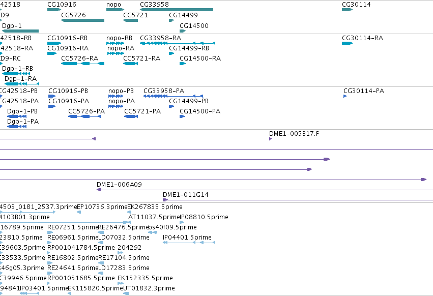Click EST IP03401.5prime
The width and height of the screenshot is (433, 296).
(30, 293)
